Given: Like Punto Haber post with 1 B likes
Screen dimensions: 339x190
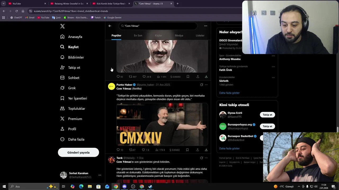Looking at the screenshot, I should (145, 150).
